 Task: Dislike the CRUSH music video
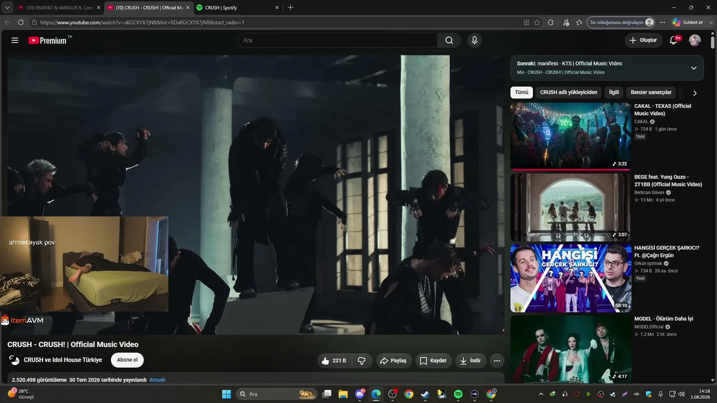tap(362, 360)
